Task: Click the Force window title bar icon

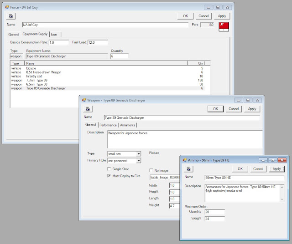Action: pos(7,7)
